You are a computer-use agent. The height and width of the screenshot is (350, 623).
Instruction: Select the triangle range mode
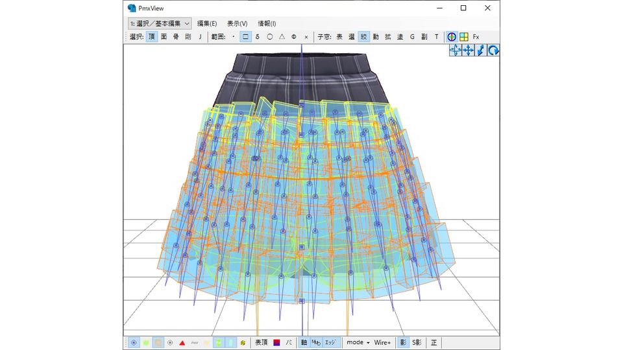pyautogui.click(x=282, y=37)
